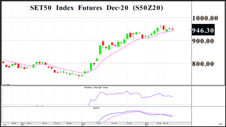This screenshot has height=127, width=226.
Task: Click the Day timeframe label
Action: 221,124
